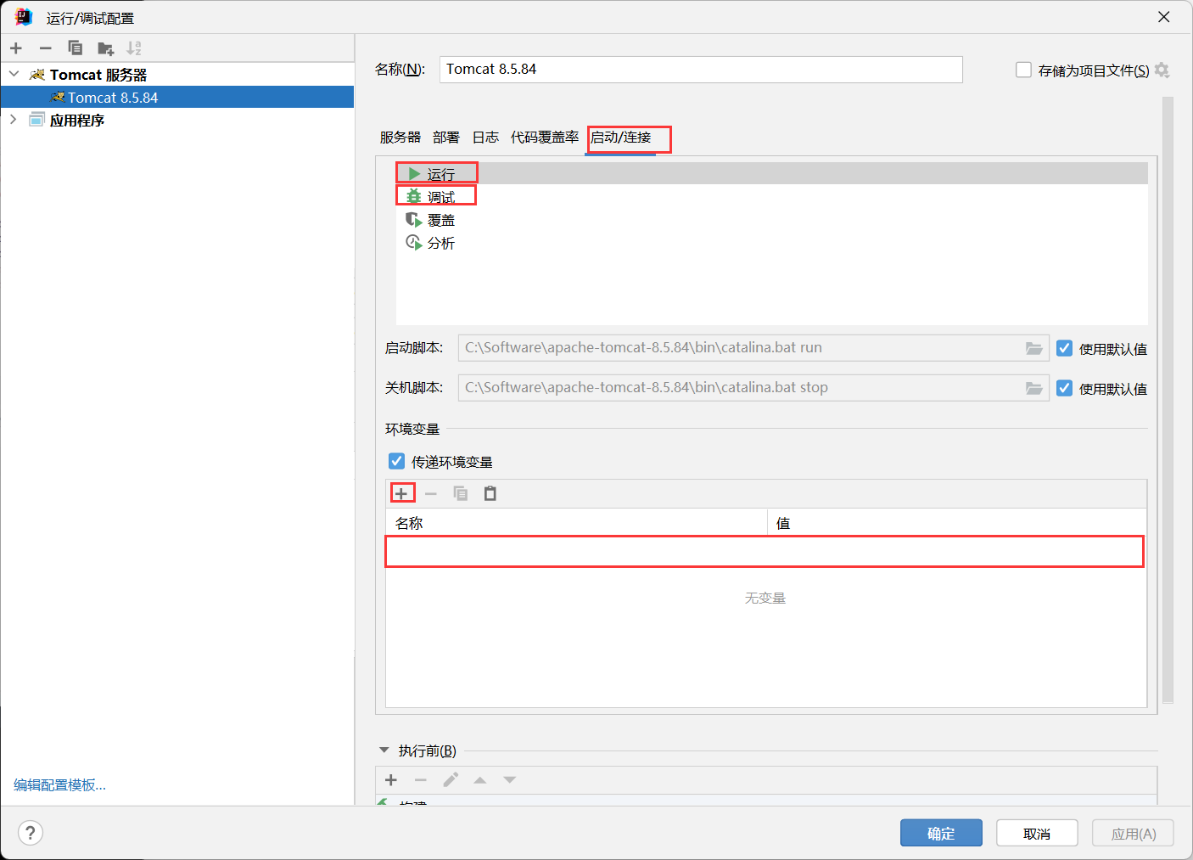Click the 应用(A) button
This screenshot has height=860, width=1193.
click(x=1133, y=833)
